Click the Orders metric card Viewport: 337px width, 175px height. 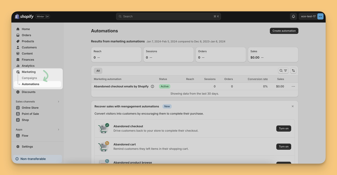pyautogui.click(x=221, y=55)
